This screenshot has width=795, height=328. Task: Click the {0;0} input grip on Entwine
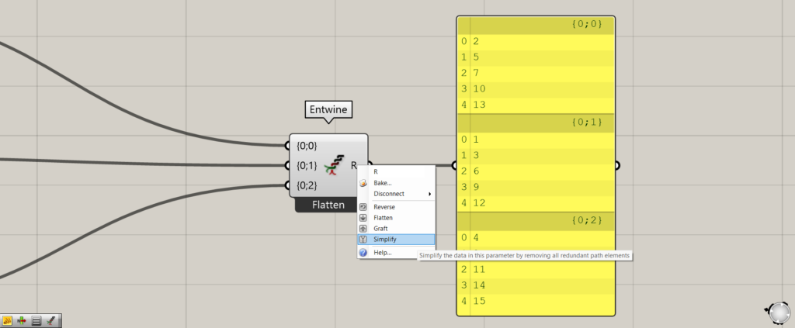coord(287,145)
